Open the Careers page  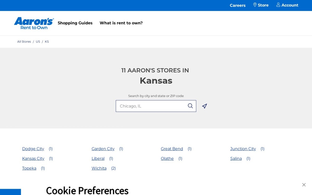tap(238, 5)
